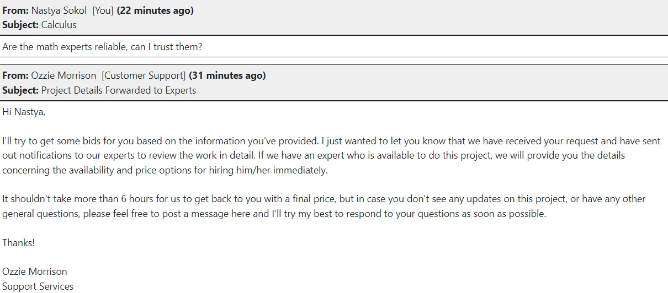Click message text about math experts reliable
Screen dimensions: 668x293
102,47
